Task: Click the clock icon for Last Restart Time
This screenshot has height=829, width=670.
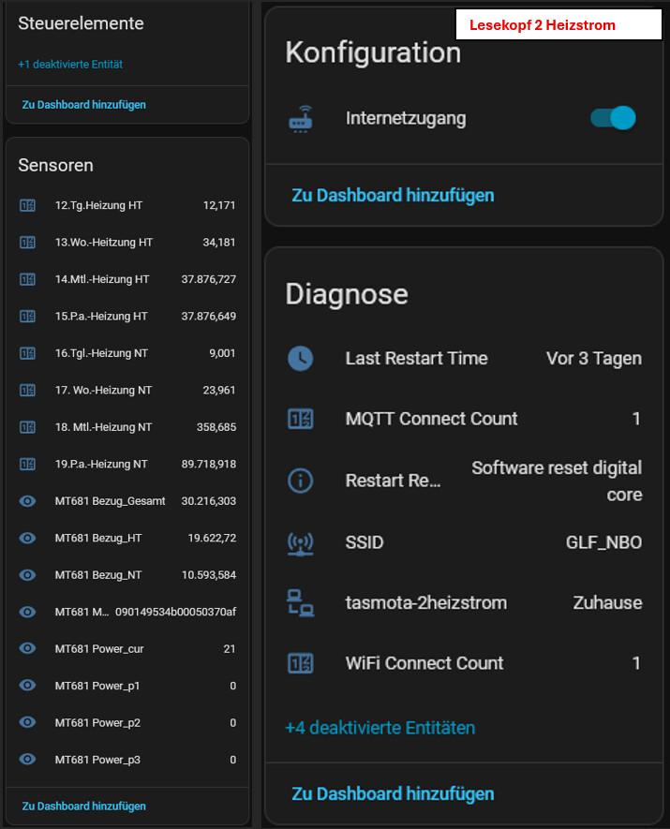Action: (300, 358)
